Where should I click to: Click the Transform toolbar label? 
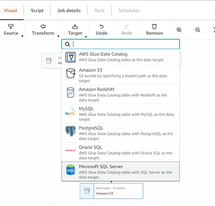coord(43,33)
